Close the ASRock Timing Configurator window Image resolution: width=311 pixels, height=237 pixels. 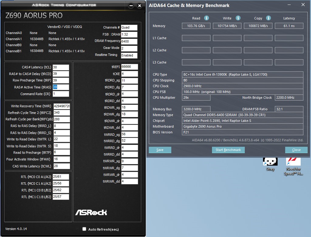click(140, 6)
